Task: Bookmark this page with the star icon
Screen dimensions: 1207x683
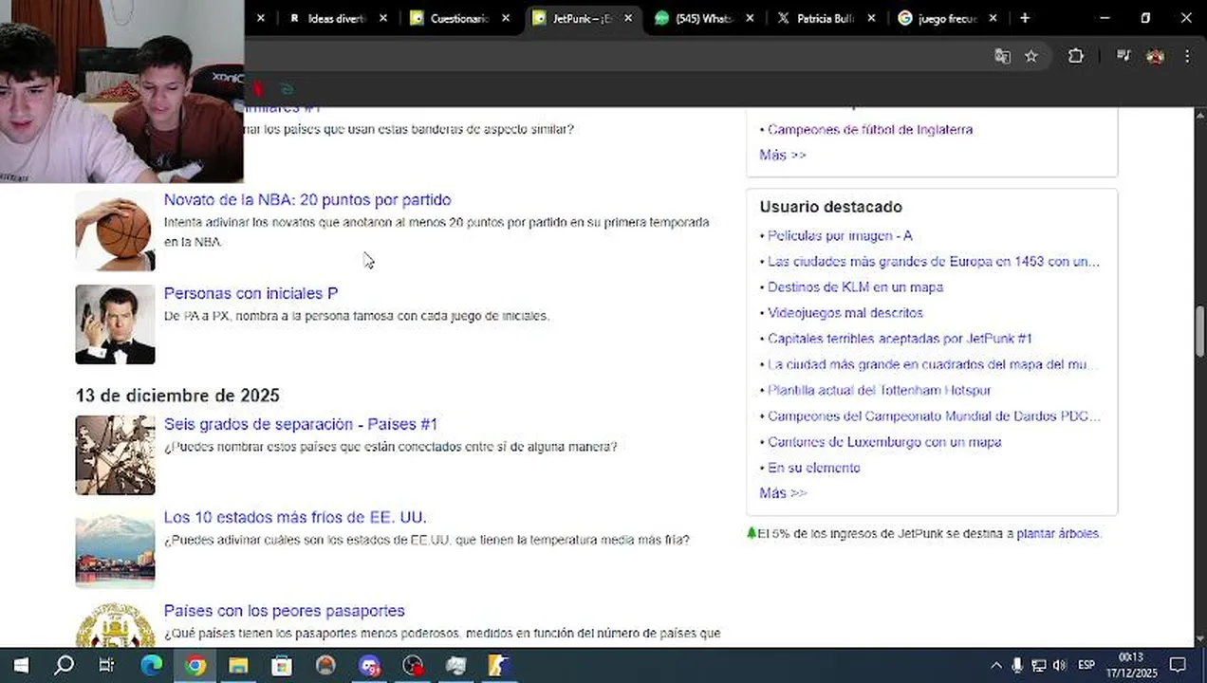Action: (1031, 56)
